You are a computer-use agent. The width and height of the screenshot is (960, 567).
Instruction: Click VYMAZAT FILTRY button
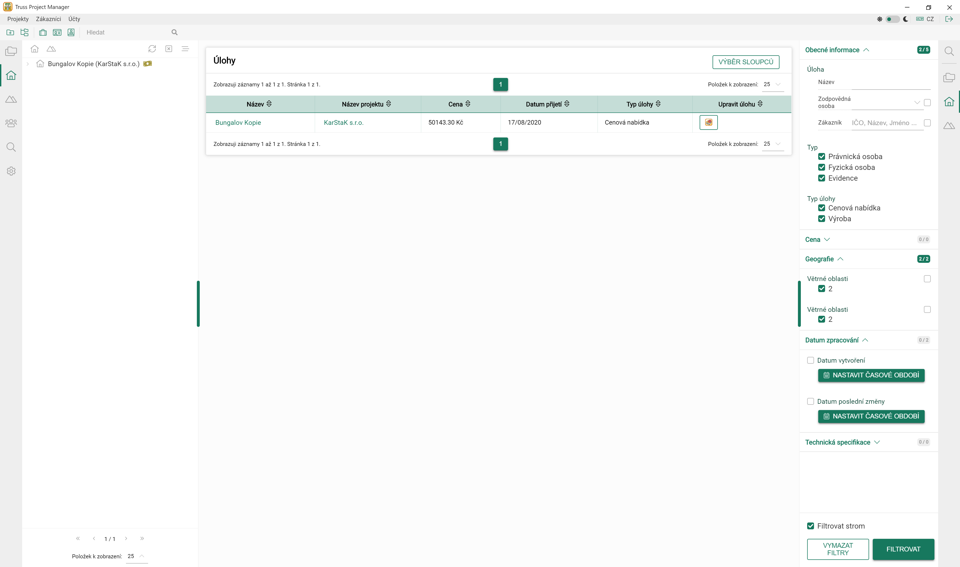(838, 549)
